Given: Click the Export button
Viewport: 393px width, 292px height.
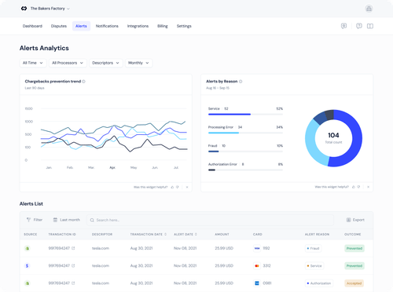Looking at the screenshot, I should (355, 220).
